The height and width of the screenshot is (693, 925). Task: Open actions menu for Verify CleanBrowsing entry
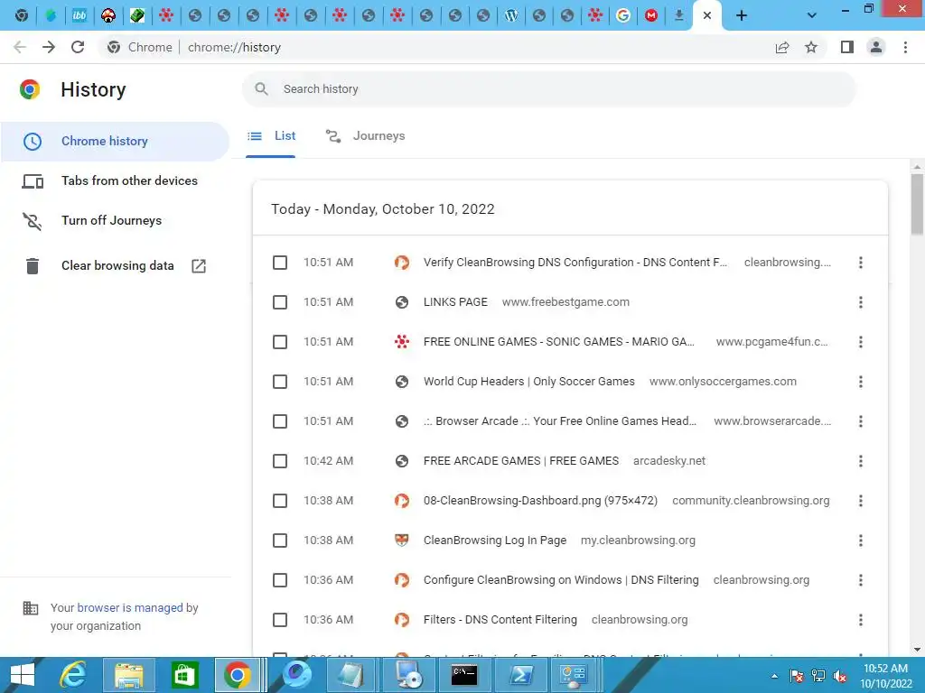pyautogui.click(x=861, y=263)
